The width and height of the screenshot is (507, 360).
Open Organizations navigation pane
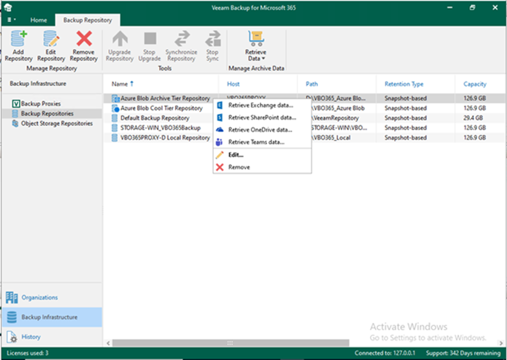[x=52, y=298]
